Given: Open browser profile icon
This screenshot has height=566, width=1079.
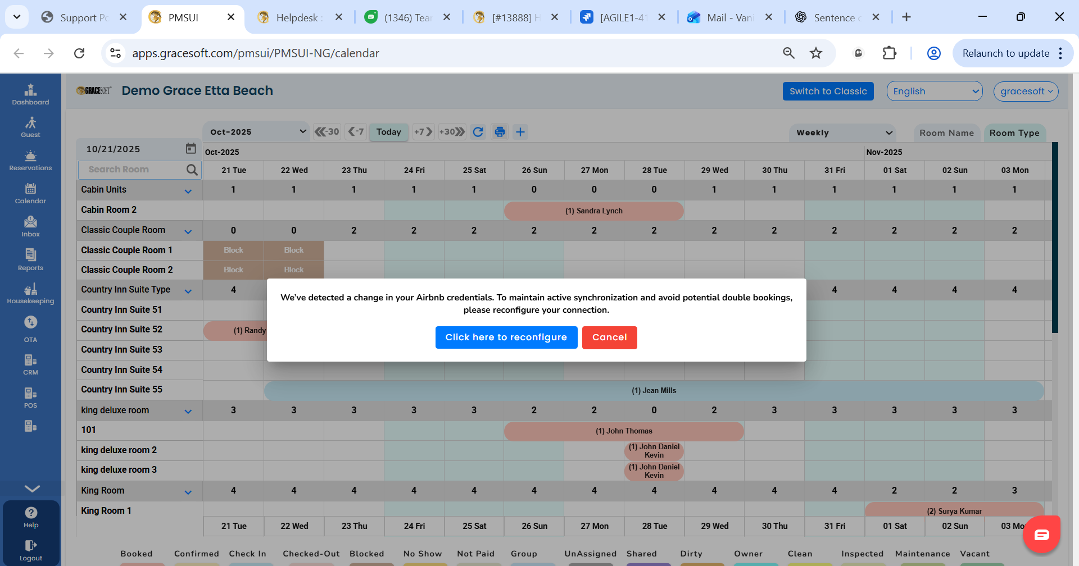Looking at the screenshot, I should pyautogui.click(x=933, y=53).
